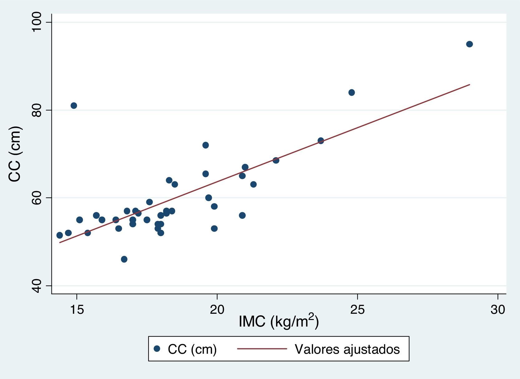Select the data point at CC 84 near IMC 25

[x=352, y=92]
